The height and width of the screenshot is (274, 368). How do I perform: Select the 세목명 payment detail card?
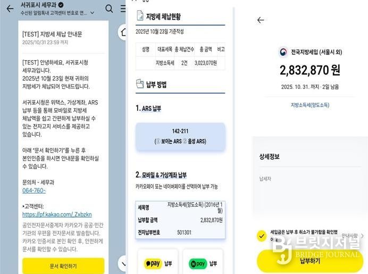click(180, 220)
